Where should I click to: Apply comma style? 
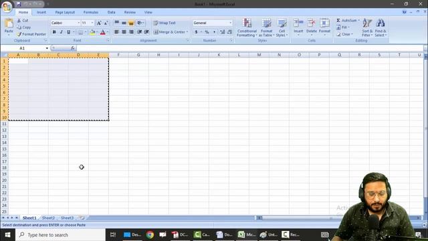point(214,32)
